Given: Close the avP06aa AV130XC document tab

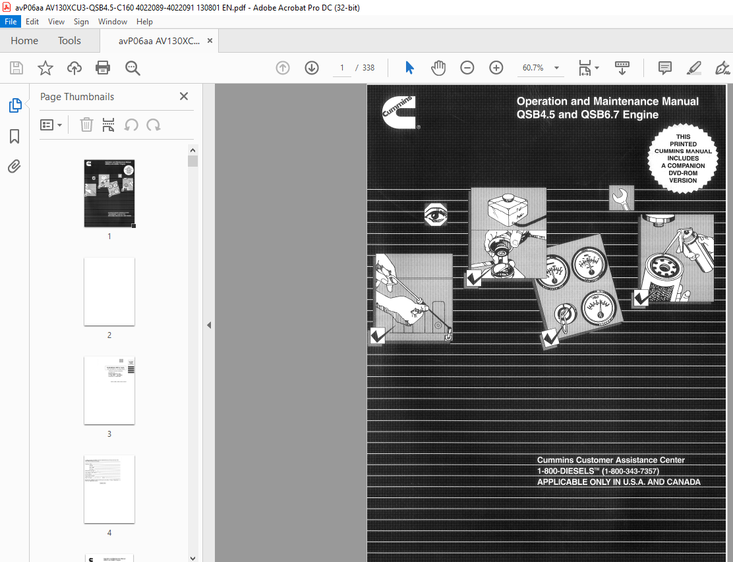Looking at the screenshot, I should [210, 41].
